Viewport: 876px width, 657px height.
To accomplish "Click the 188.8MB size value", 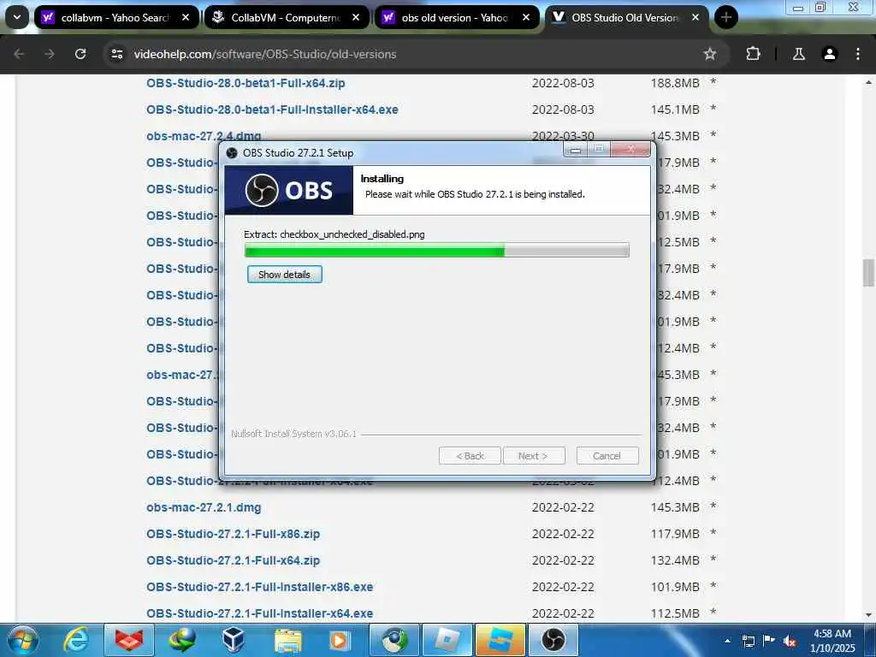I will pos(675,83).
